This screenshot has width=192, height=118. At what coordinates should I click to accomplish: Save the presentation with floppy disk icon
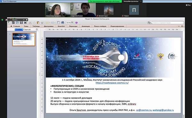21,23
